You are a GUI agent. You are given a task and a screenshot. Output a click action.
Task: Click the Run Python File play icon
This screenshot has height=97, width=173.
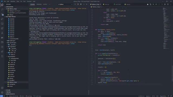(x=153, y=4)
